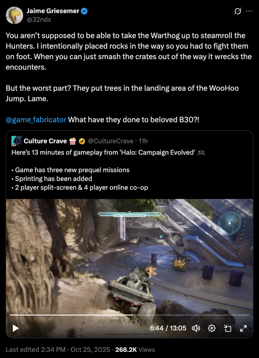Open the @CultureCrave handle in the quote
This screenshot has height=358, width=259.
[x=111, y=141]
